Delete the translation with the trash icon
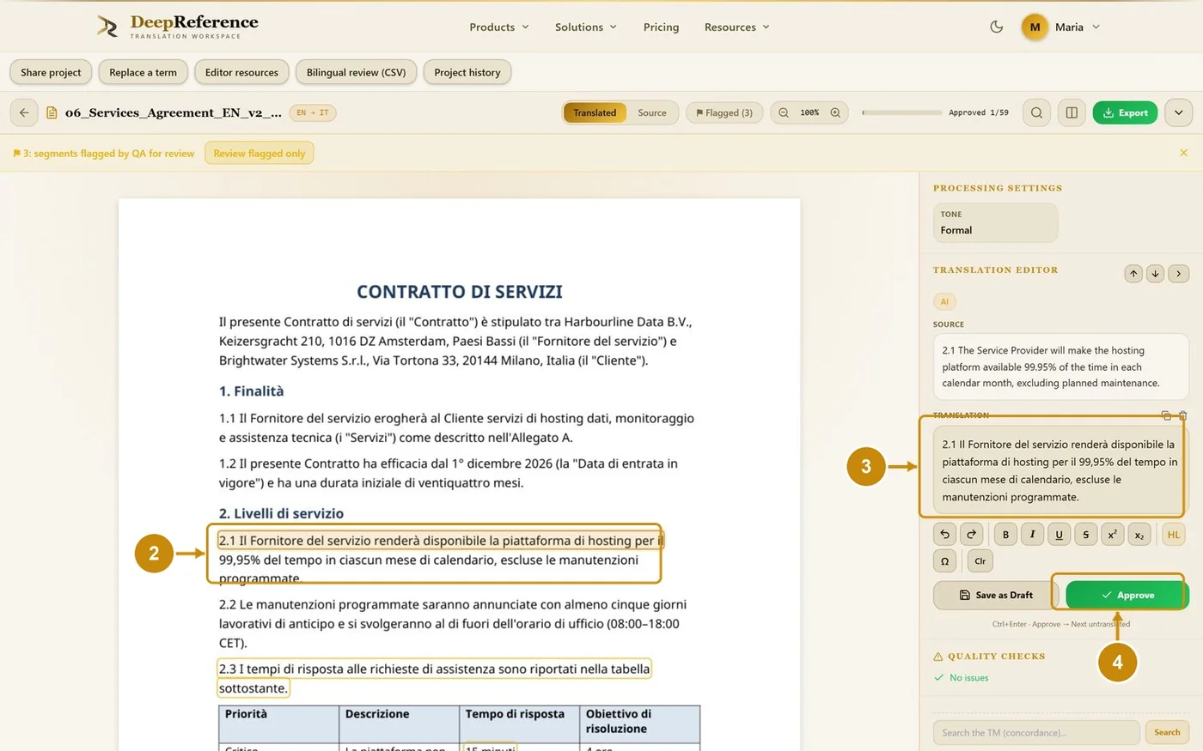 tap(1182, 415)
